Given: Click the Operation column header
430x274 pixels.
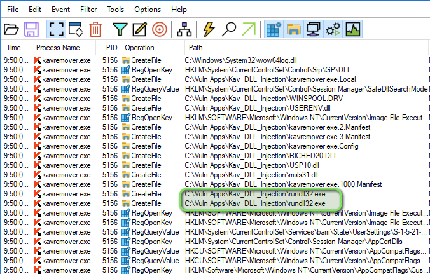Looking at the screenshot, I should coord(153,48).
